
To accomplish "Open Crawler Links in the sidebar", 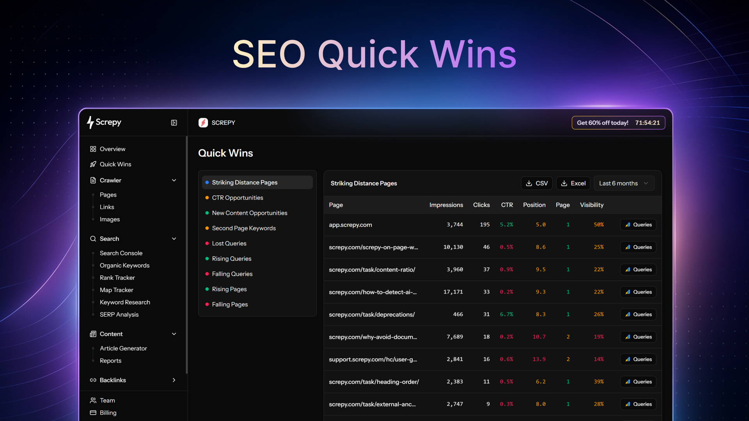I will 107,207.
